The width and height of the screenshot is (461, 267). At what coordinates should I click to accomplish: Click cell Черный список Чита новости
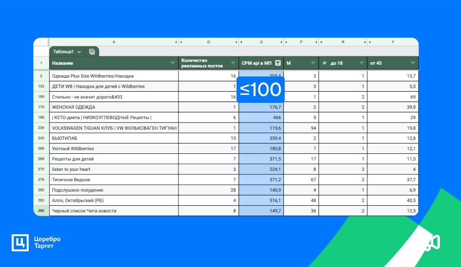(x=114, y=211)
